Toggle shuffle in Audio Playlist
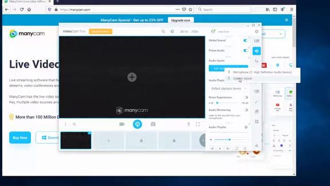The width and height of the screenshot is (330, 186). click(x=245, y=148)
